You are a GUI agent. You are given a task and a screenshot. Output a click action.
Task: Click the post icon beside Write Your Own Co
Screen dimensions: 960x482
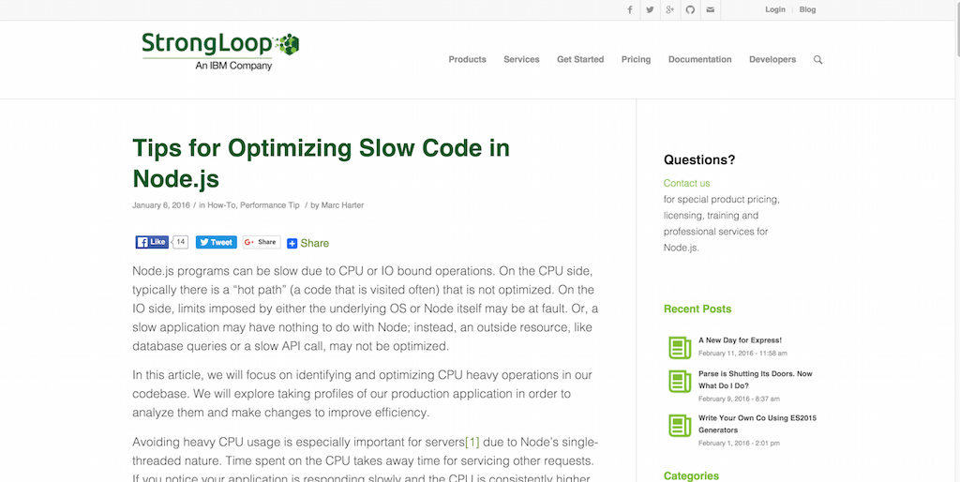[680, 425]
